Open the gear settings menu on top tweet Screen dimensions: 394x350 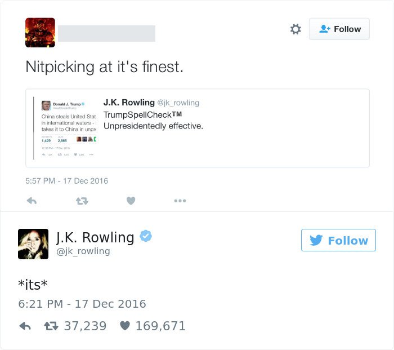pos(295,29)
